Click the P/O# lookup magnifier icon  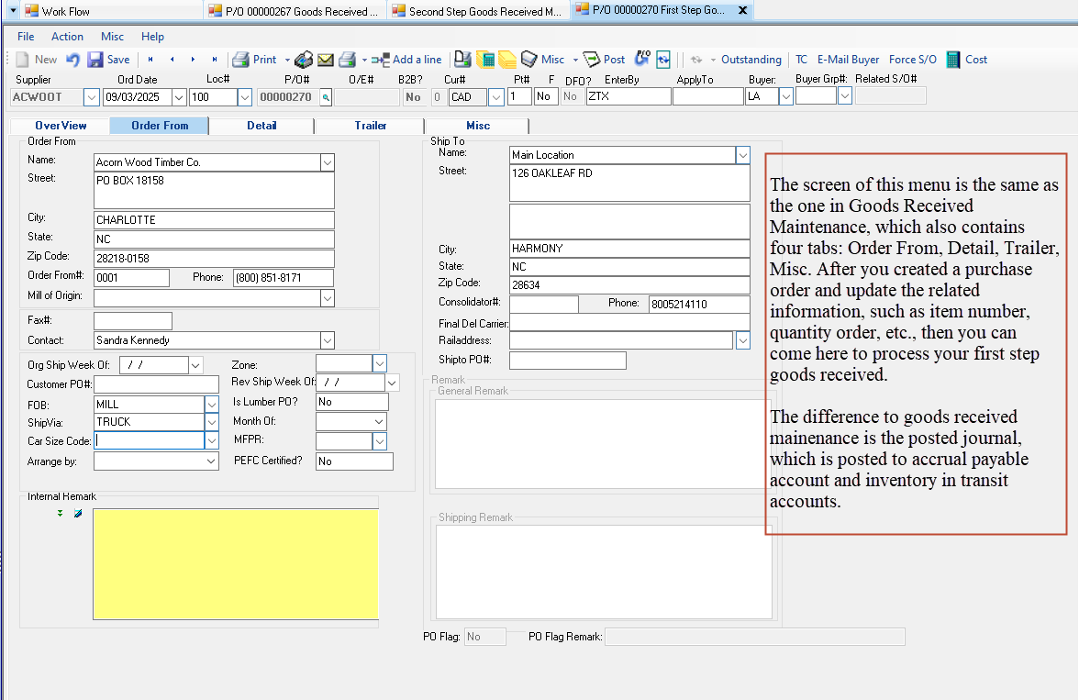click(325, 97)
